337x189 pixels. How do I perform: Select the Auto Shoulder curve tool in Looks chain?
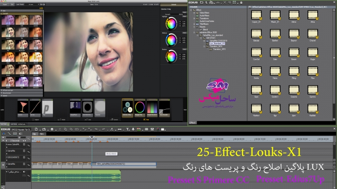click(164, 108)
